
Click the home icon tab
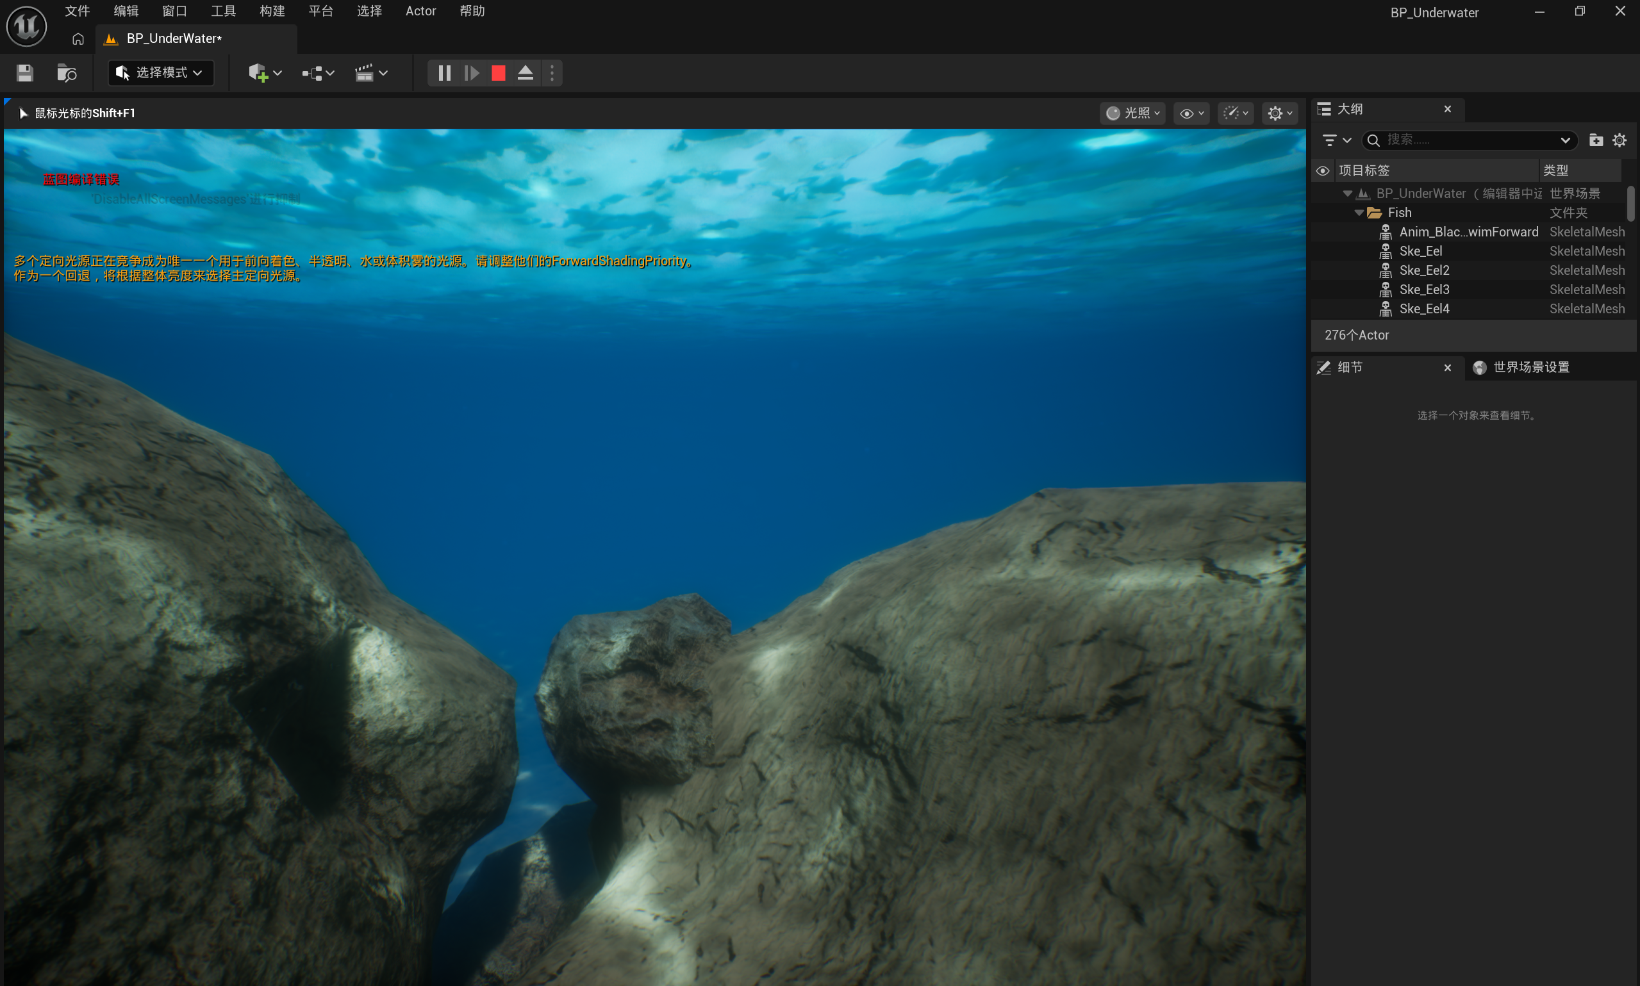coord(78,39)
